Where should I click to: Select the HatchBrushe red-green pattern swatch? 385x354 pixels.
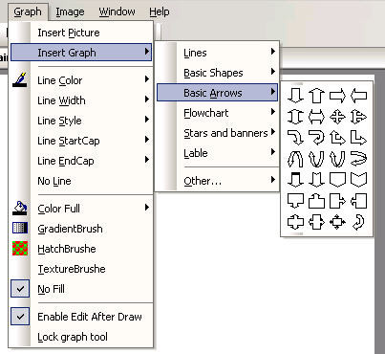20,249
